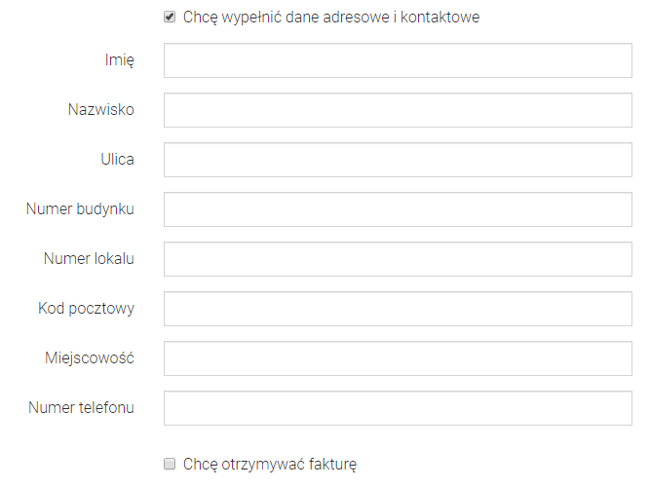
Task: Click into the Imię input field
Action: point(398,60)
